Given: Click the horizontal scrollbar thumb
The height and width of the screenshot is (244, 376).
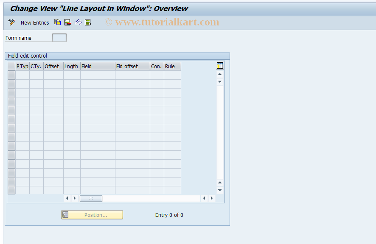Looking at the screenshot, I should tap(91, 199).
